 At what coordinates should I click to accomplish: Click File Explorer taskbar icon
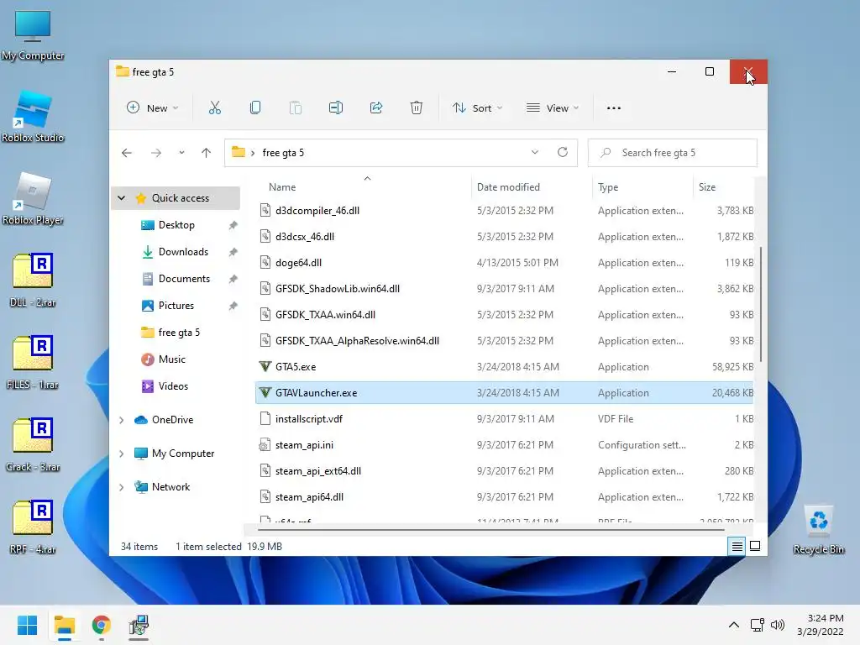(64, 625)
